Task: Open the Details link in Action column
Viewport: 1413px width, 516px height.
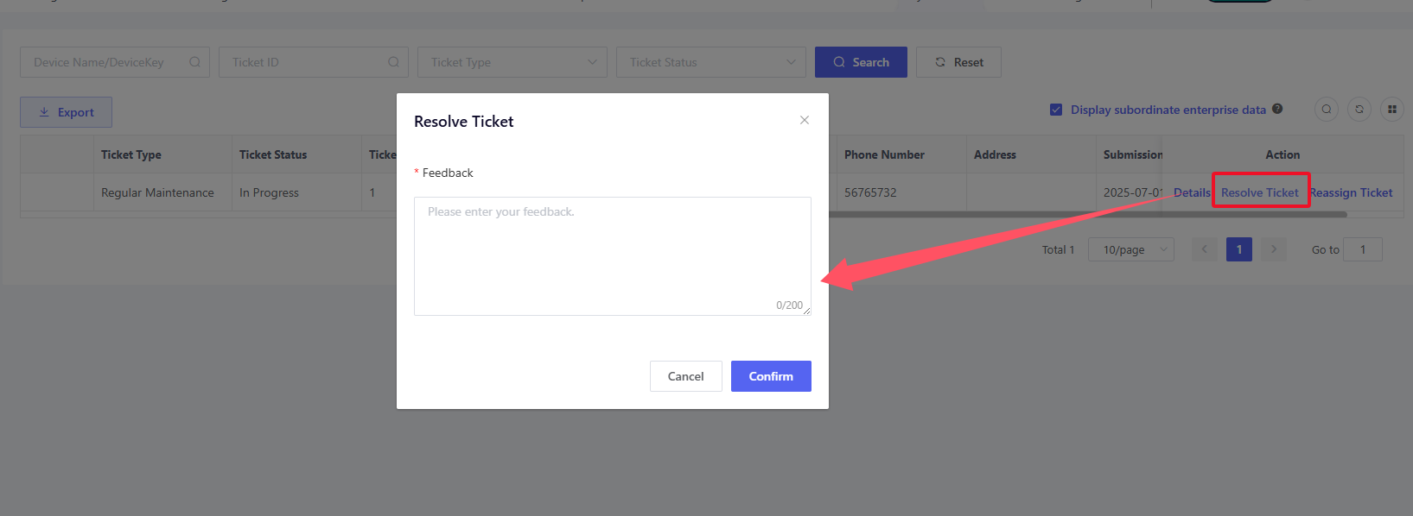Action: (x=1191, y=192)
